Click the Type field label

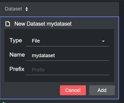[16, 41]
